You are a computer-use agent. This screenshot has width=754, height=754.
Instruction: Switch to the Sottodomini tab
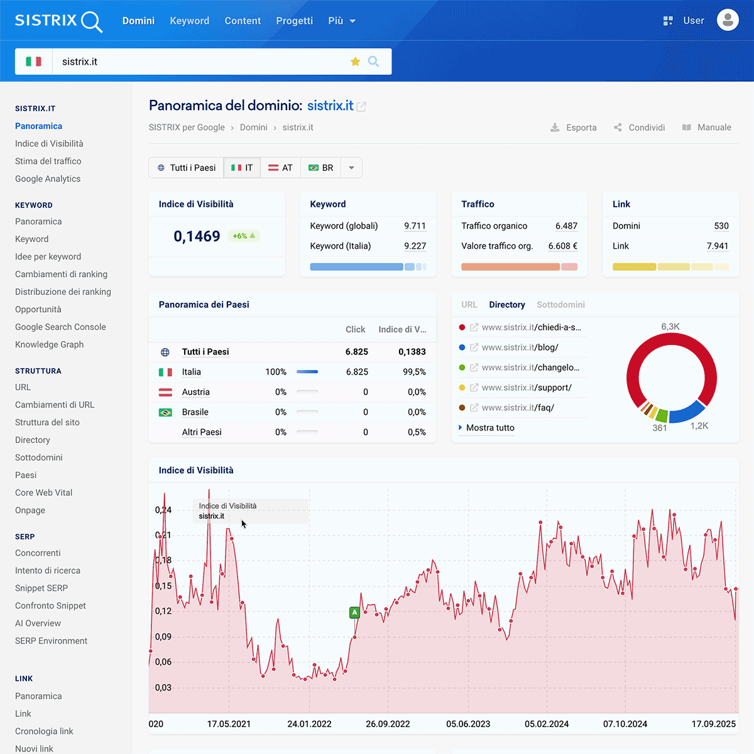pyautogui.click(x=560, y=305)
